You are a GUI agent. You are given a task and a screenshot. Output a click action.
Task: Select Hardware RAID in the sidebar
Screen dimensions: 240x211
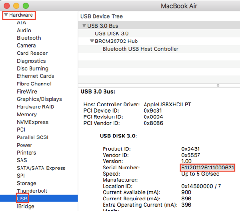coord(35,106)
